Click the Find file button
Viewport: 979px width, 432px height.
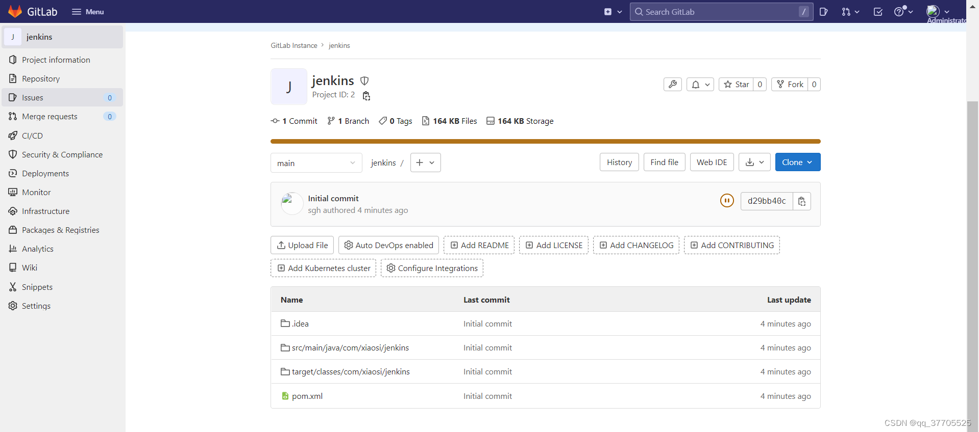point(664,162)
